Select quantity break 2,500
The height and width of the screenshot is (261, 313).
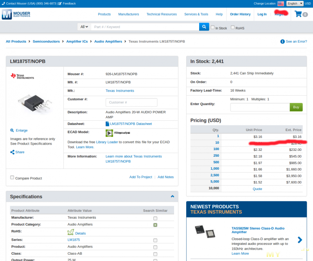215,175
